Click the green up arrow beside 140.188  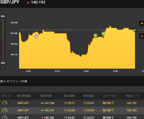(42, 103)
